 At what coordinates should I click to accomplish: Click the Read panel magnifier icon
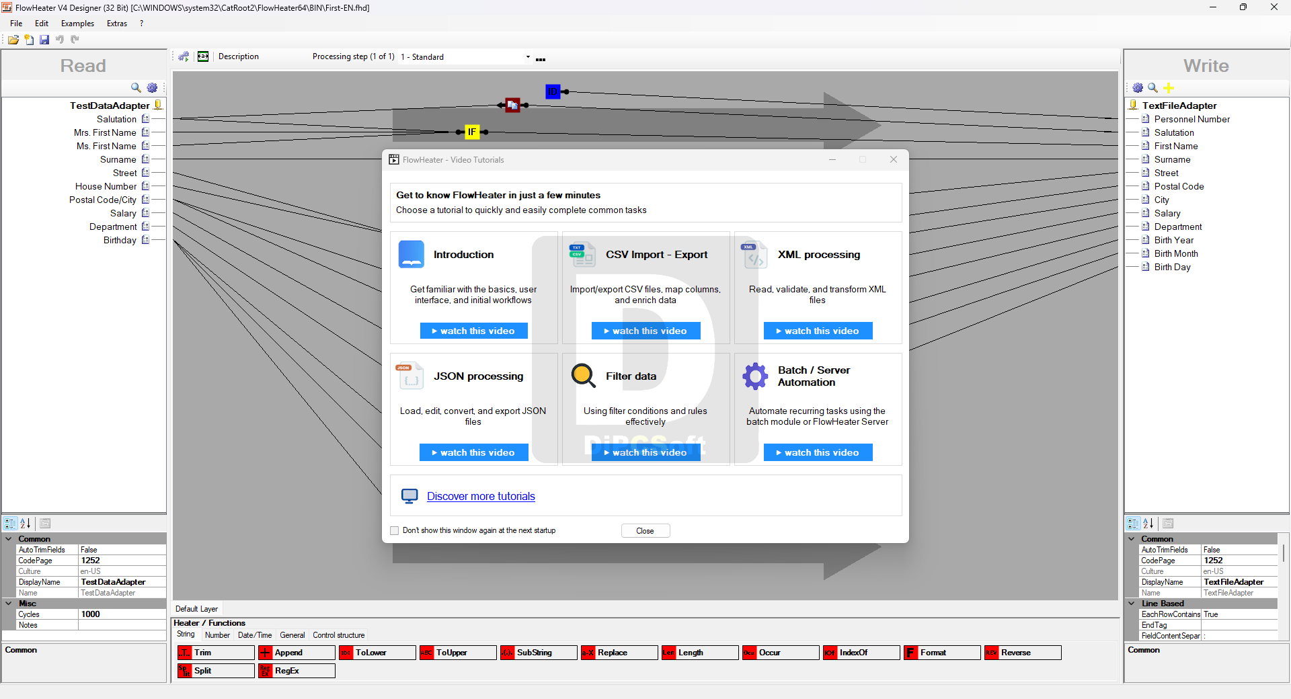coord(136,88)
